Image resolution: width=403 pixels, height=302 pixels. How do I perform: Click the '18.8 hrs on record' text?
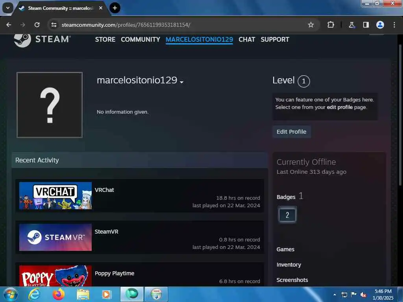pyautogui.click(x=238, y=198)
